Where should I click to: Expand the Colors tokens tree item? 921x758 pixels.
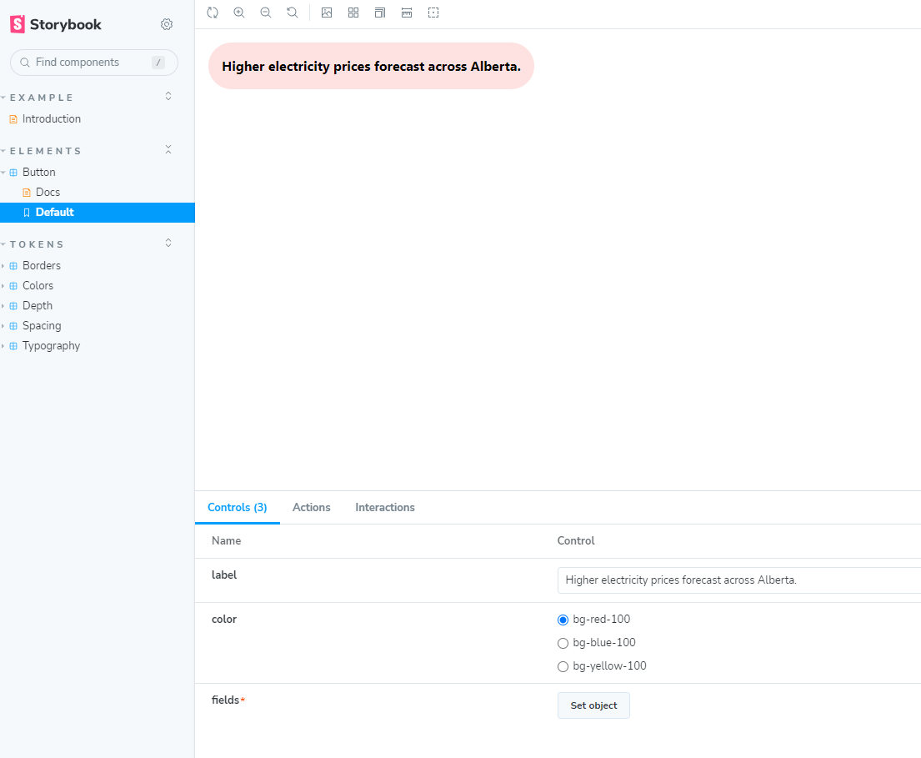[x=38, y=286]
